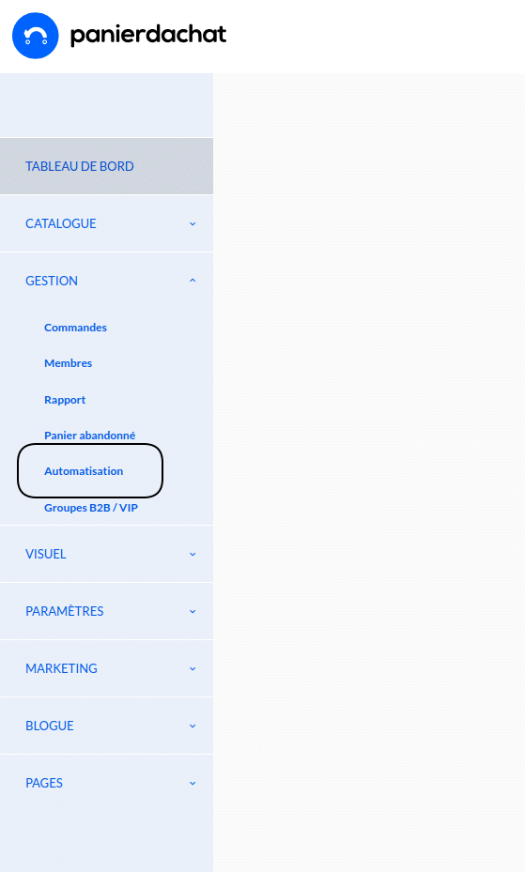This screenshot has width=525, height=872.
Task: Expand the PARAMÈTRES dropdown chevron
Action: tap(193, 611)
